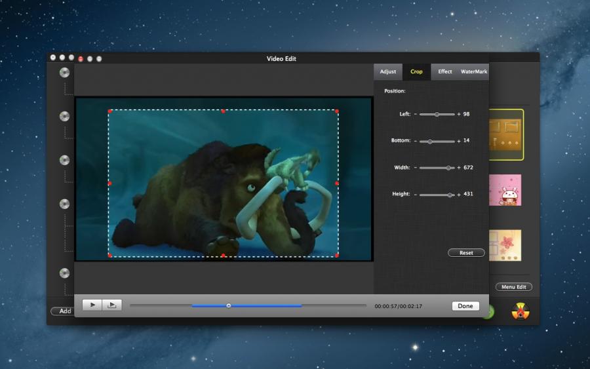Select the Crop tab
This screenshot has height=369, width=590.
click(416, 71)
